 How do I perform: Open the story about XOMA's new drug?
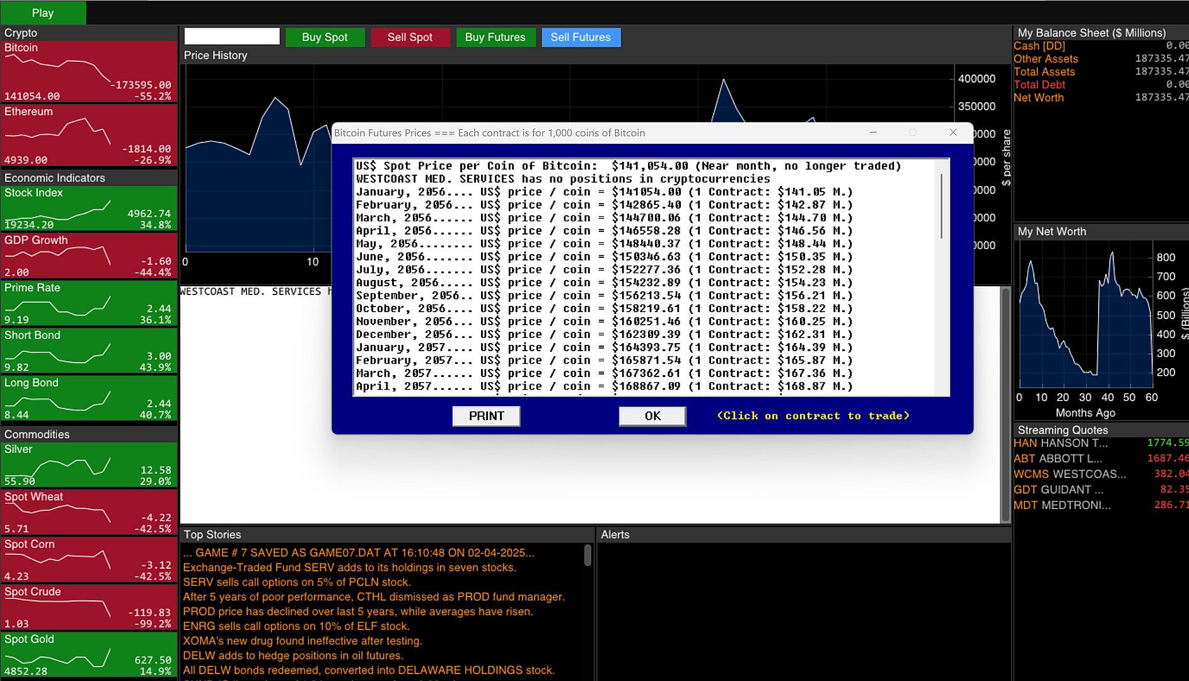(303, 641)
